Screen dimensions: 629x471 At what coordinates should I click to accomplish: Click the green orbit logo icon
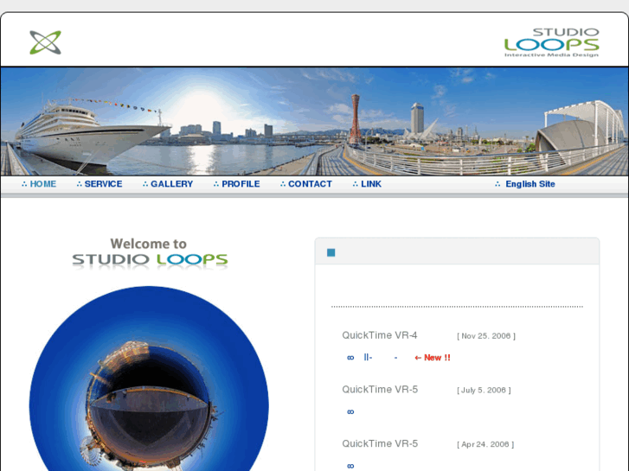click(x=45, y=42)
